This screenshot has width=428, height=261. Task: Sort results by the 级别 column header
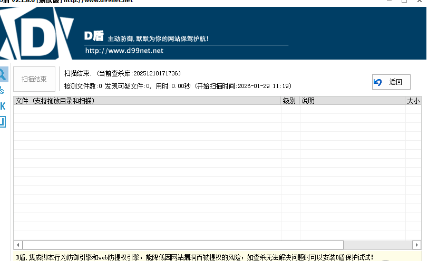pyautogui.click(x=289, y=101)
